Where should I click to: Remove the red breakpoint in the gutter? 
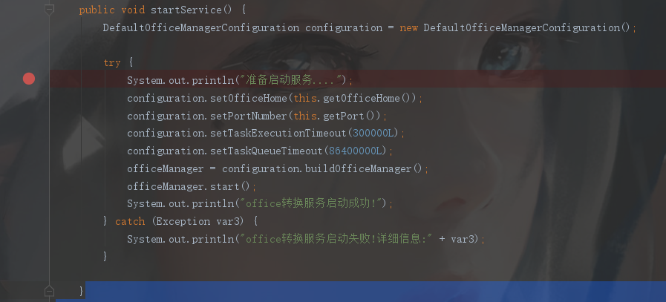coord(29,79)
